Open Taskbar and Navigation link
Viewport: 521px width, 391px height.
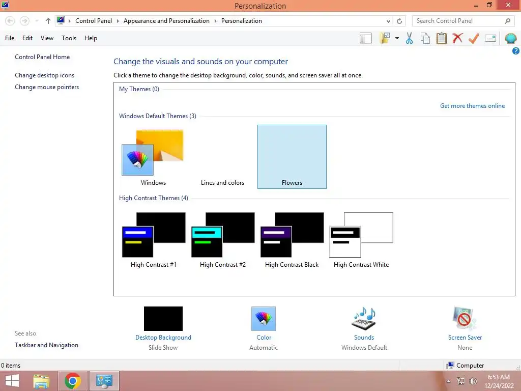pyautogui.click(x=46, y=345)
